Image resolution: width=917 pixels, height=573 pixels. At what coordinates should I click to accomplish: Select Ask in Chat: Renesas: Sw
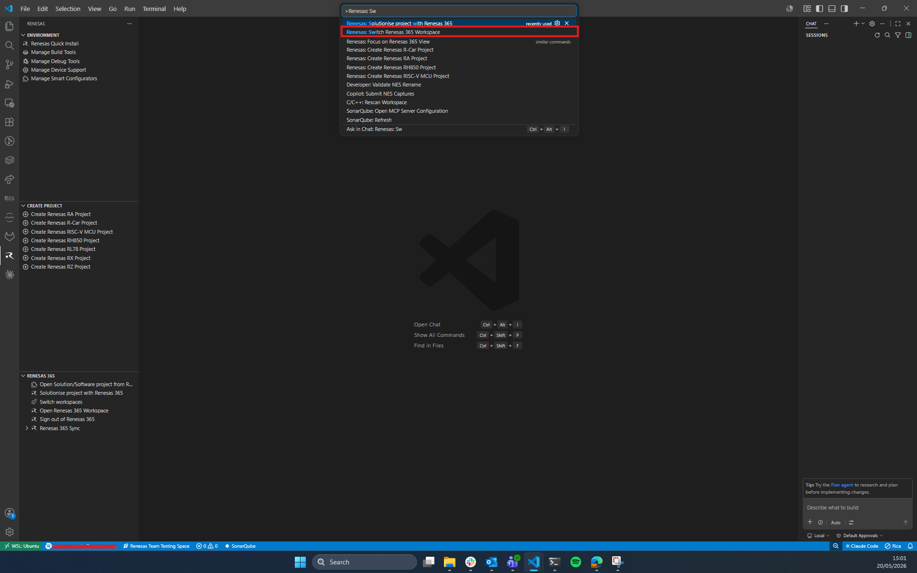[459, 129]
